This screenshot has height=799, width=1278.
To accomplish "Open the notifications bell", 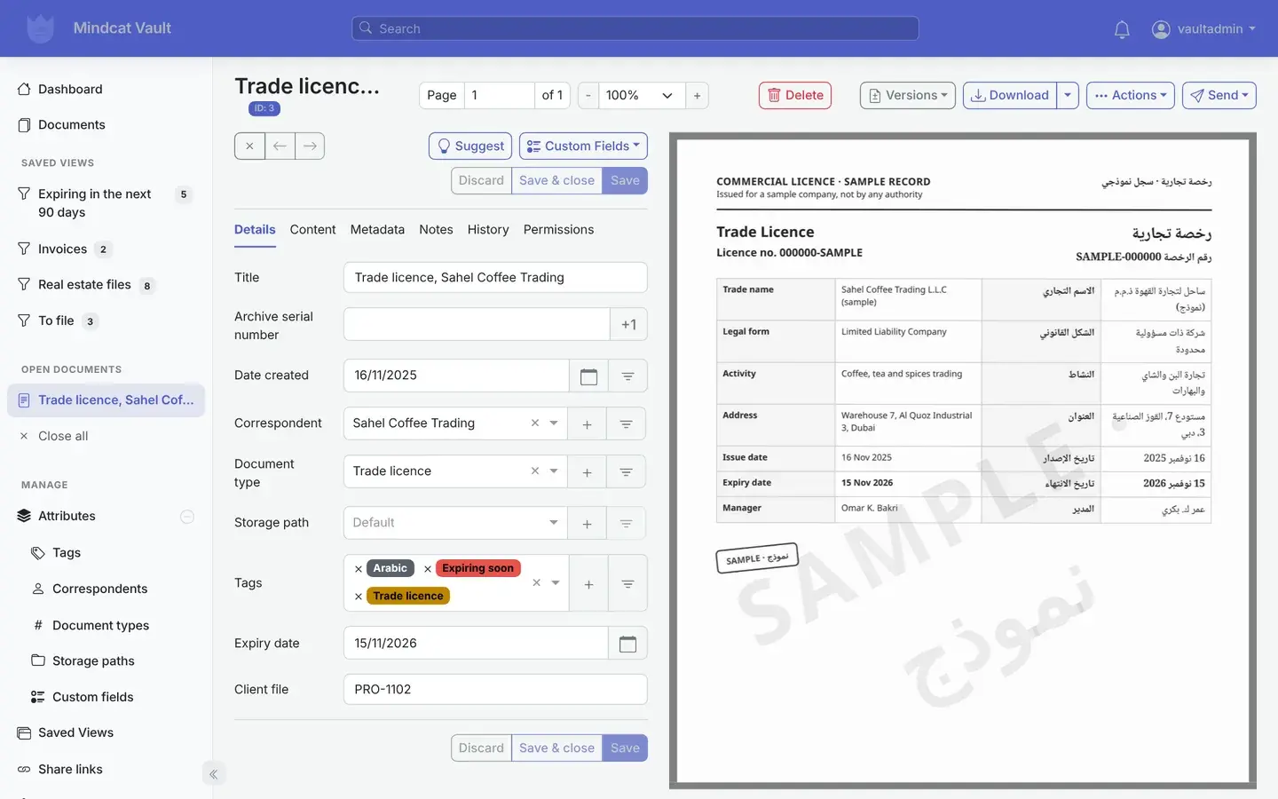I will 1122,29.
